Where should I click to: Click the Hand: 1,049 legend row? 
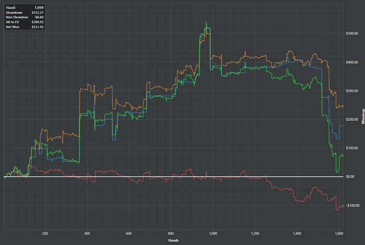25,8
